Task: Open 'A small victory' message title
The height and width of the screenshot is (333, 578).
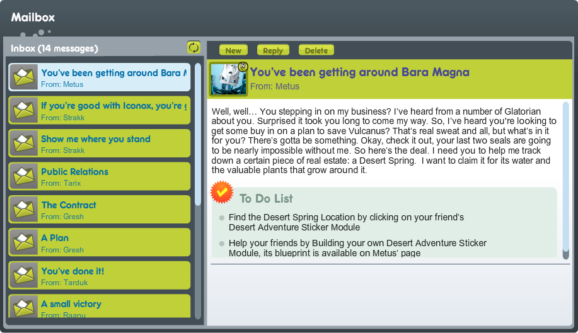Action: click(x=71, y=304)
